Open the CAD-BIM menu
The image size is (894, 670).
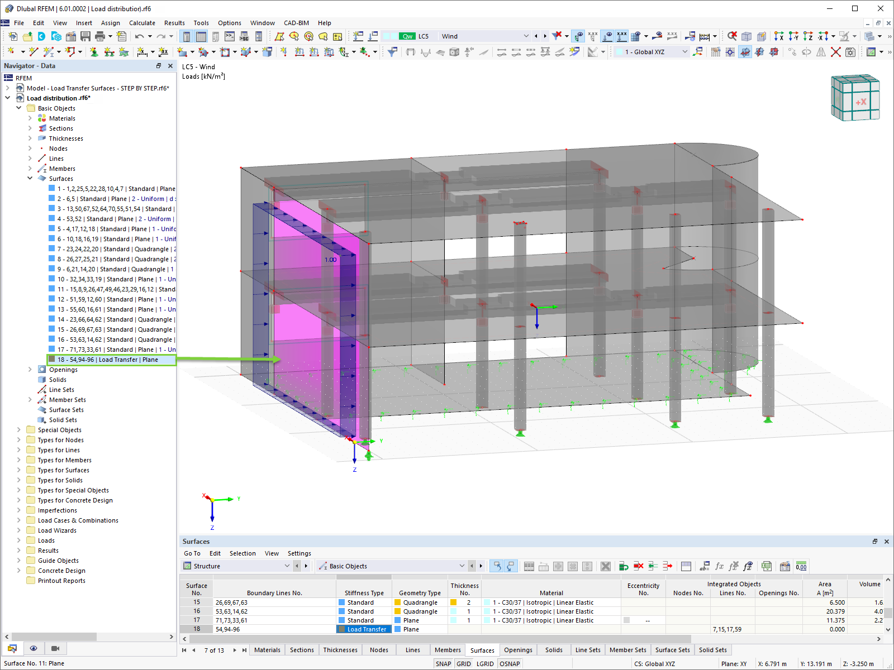pos(296,23)
